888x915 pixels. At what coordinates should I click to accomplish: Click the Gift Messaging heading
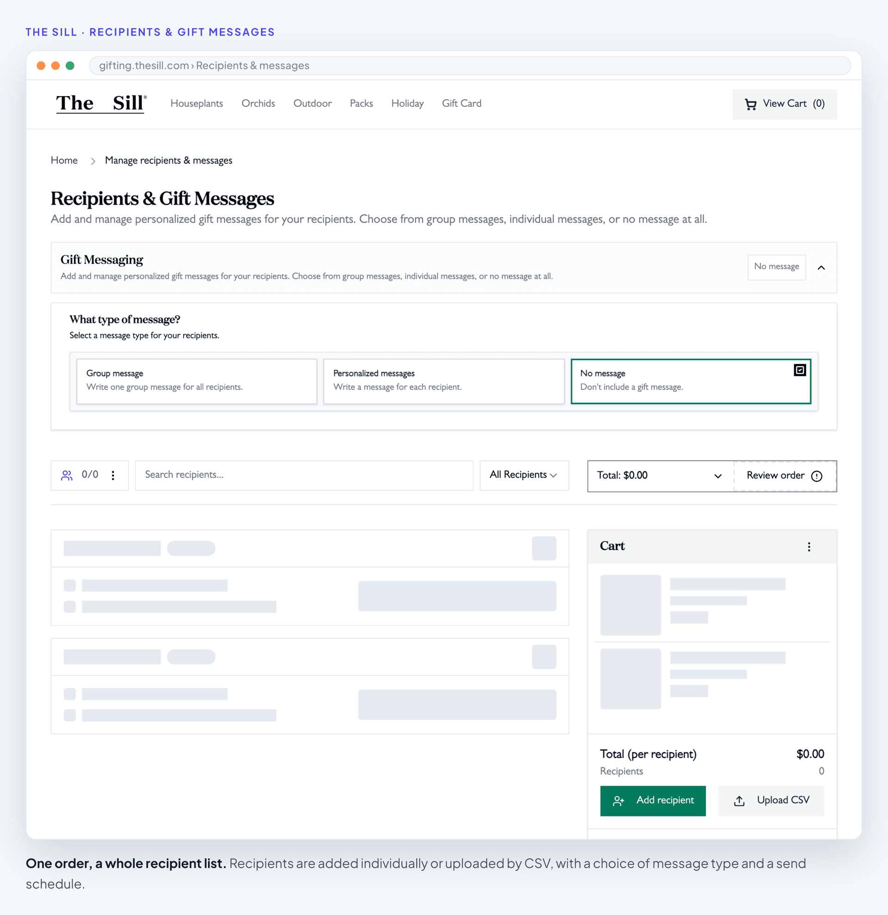click(x=102, y=259)
